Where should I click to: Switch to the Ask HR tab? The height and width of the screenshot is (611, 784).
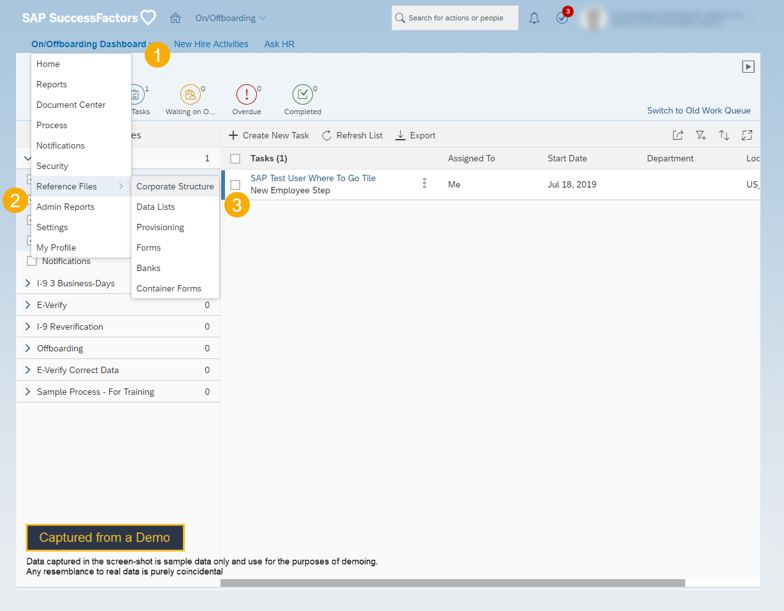point(279,44)
